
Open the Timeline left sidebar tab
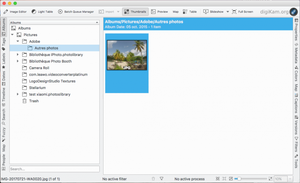tap(4, 97)
